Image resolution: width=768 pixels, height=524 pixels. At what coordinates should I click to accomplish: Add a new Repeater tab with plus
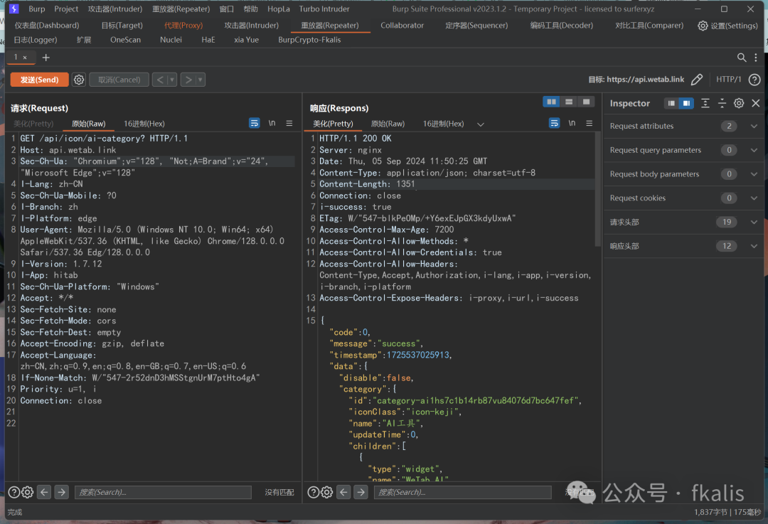[46, 58]
